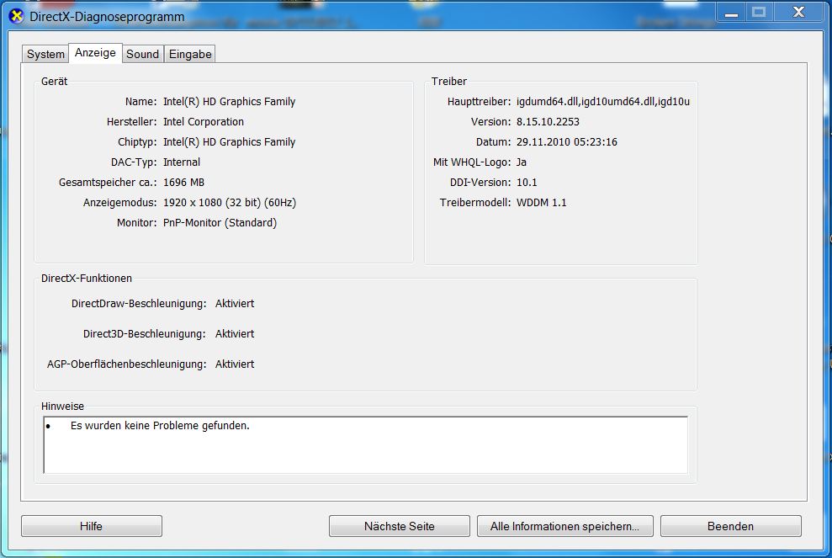Click the 'Treibermodell:' label

click(x=475, y=202)
